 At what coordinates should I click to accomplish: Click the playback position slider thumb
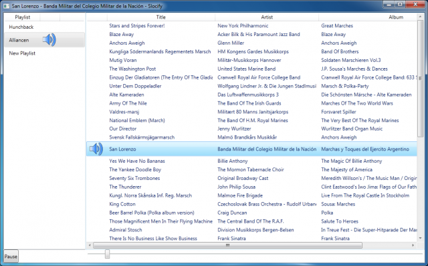107,254
